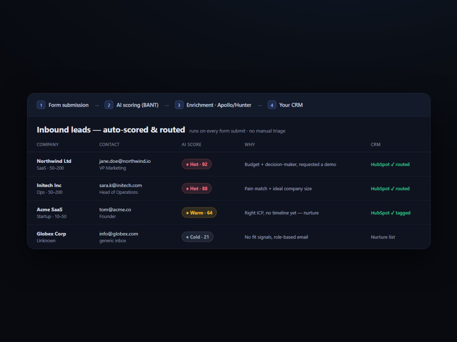Image resolution: width=457 pixels, height=342 pixels.
Task: Click the Cold · 21 score badge
Action: coord(197,237)
